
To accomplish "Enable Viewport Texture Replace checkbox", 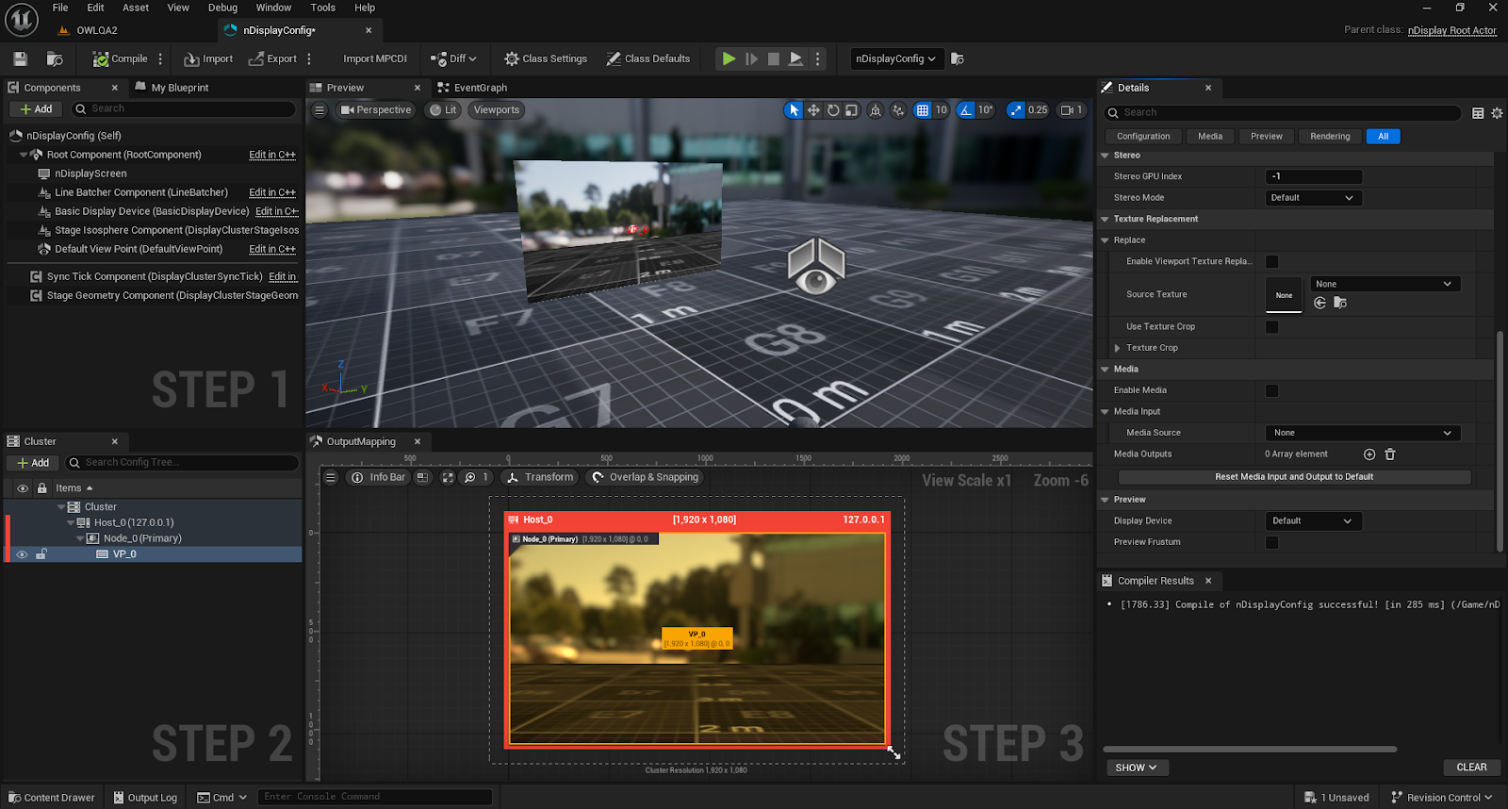I will 1271,262.
